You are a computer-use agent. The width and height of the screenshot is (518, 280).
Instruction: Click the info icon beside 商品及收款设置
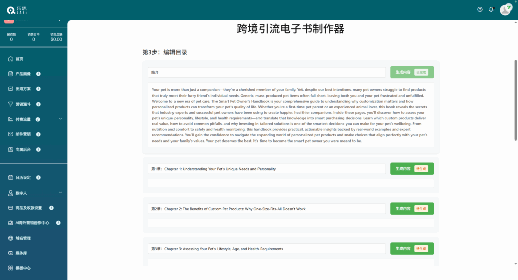(x=51, y=208)
